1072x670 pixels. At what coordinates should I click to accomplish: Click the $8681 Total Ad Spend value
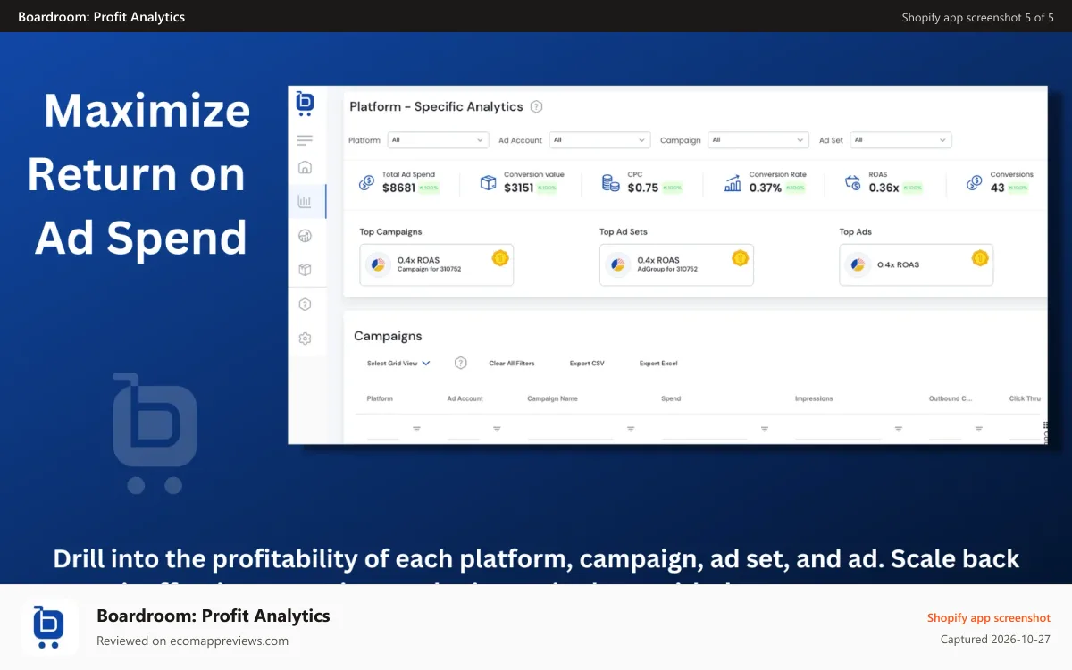pyautogui.click(x=398, y=188)
